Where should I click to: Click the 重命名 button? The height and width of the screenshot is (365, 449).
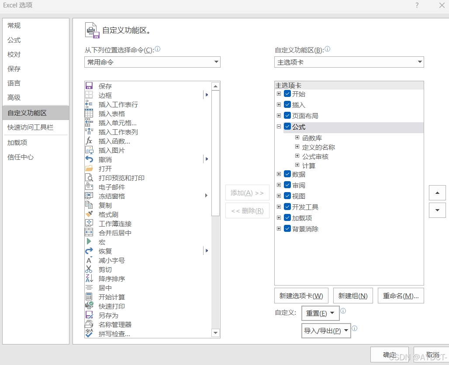click(x=401, y=296)
